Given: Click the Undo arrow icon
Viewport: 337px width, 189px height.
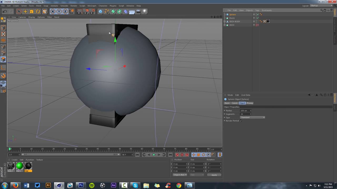Looking at the screenshot, I should click(4, 11).
